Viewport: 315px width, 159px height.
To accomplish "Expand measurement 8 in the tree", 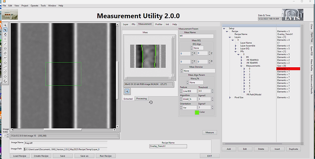I will coord(244,92).
